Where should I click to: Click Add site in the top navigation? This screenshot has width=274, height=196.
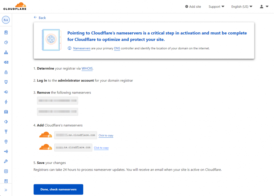193,6
